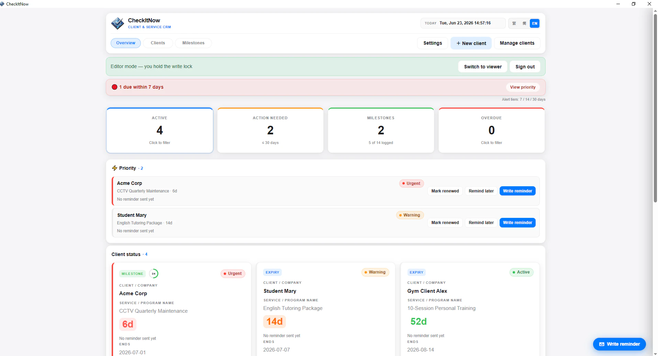
Task: Click 'English Tutoring Package' on the Student Mary card
Action: [x=293, y=308]
